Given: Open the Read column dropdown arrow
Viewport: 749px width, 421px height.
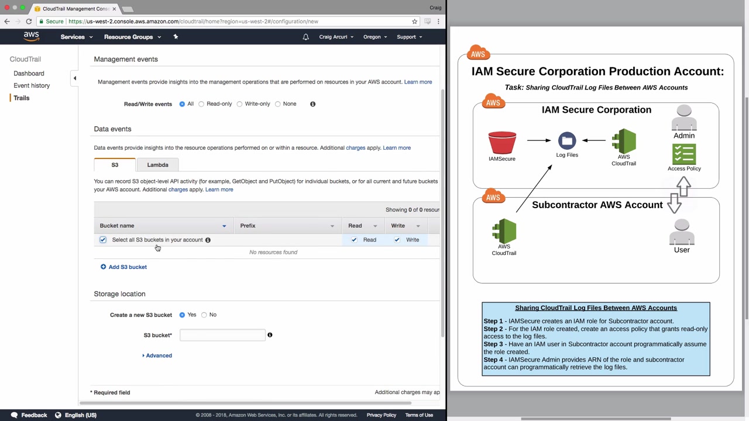Looking at the screenshot, I should tap(375, 226).
